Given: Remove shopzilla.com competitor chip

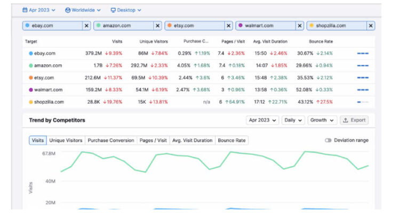Looking at the screenshot, I should coord(371,26).
